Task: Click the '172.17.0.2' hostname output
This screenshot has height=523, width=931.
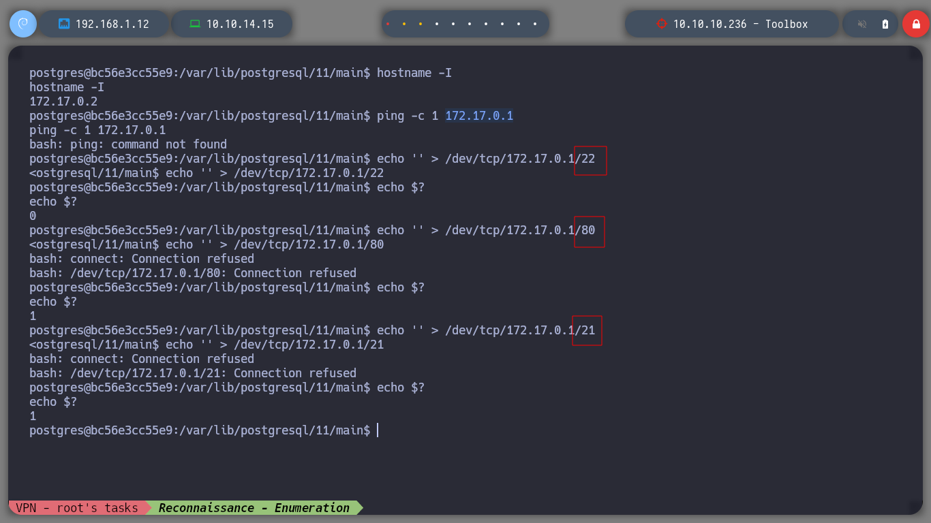Action: click(x=63, y=101)
